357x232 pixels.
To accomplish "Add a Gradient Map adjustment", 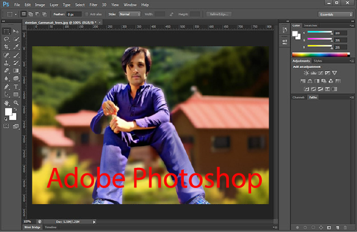I will (334, 89).
